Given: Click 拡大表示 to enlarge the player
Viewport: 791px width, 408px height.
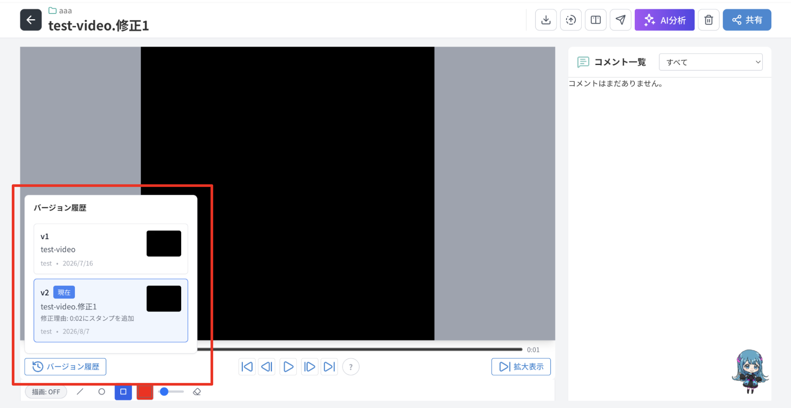Looking at the screenshot, I should [x=521, y=367].
